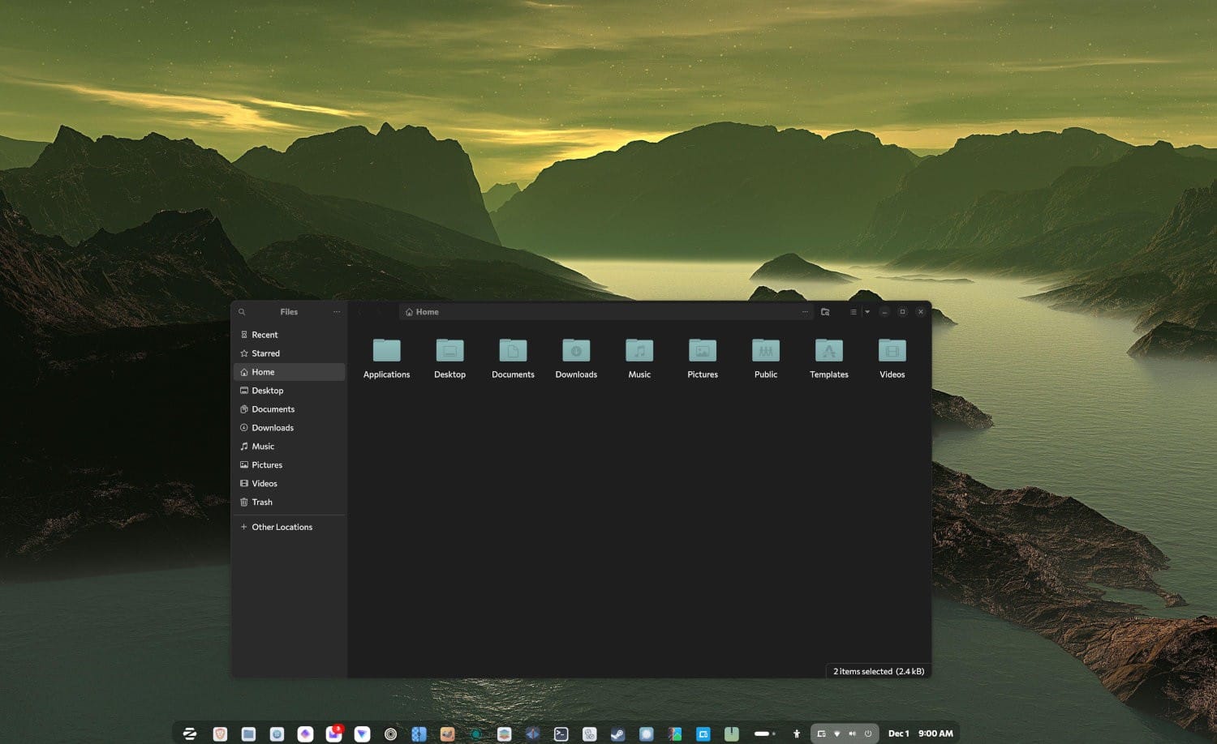The height and width of the screenshot is (744, 1217).
Task: Open the Zorin menu from the dock
Action: tap(190, 733)
